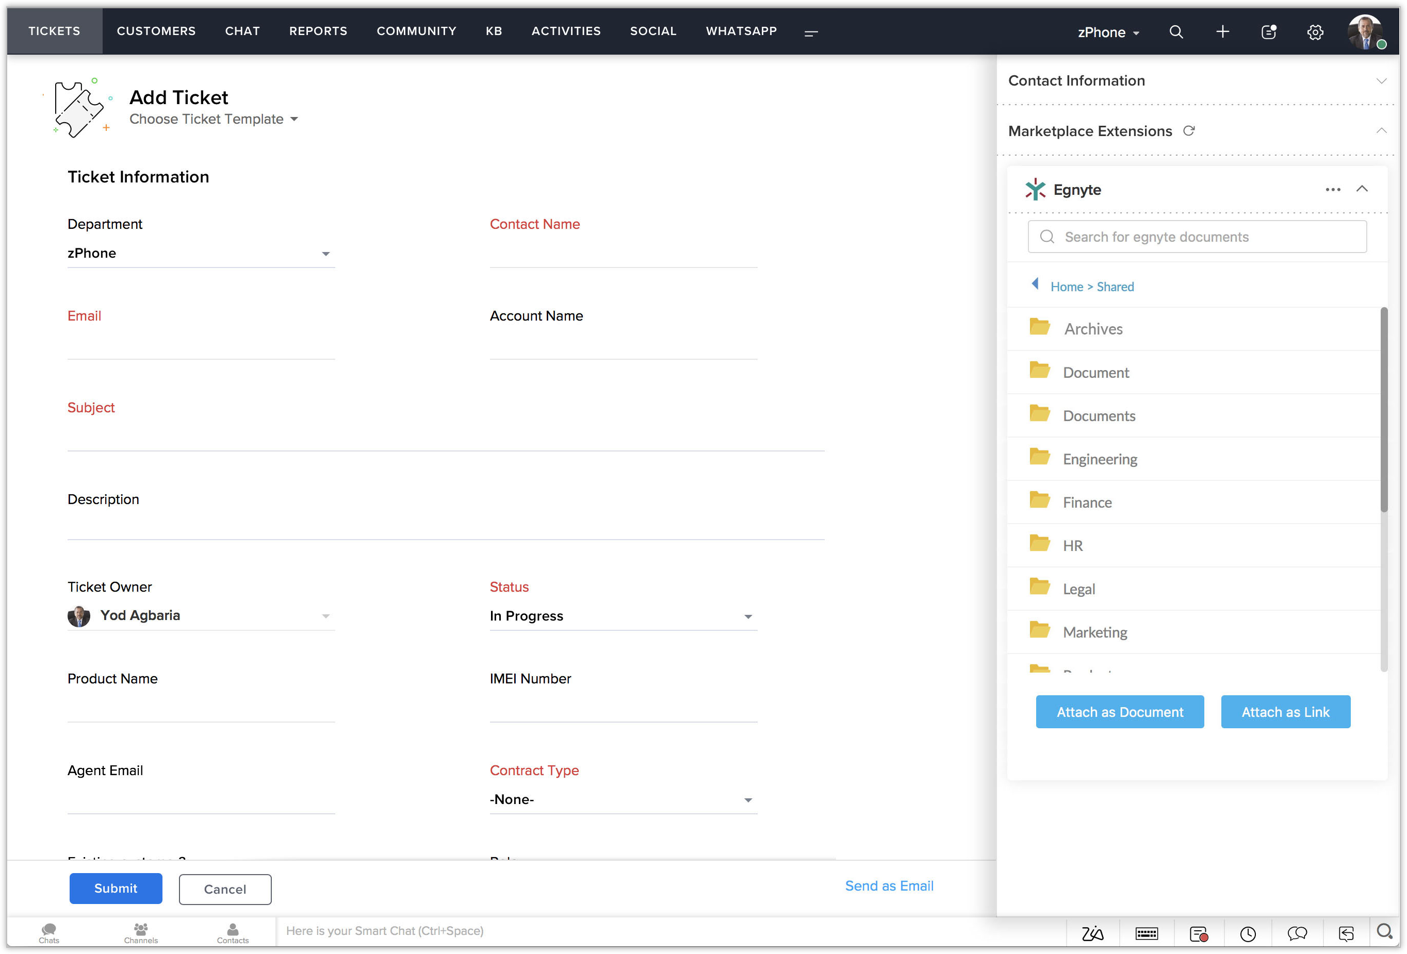Click the clock icon in bottom toolbar
Viewport: 1407px width, 954px height.
[1247, 933]
